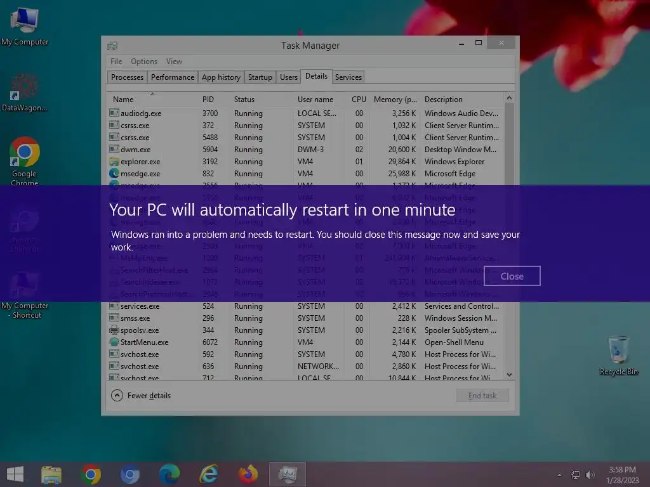Switch to the App history tab
Screen dimensions: 650x487
[x=221, y=77]
